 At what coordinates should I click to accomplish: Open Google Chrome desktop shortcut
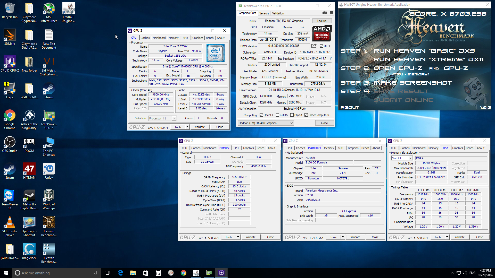pos(10,119)
